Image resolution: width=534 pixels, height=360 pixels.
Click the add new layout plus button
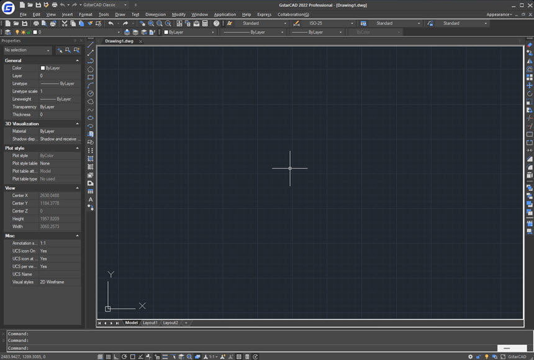186,323
